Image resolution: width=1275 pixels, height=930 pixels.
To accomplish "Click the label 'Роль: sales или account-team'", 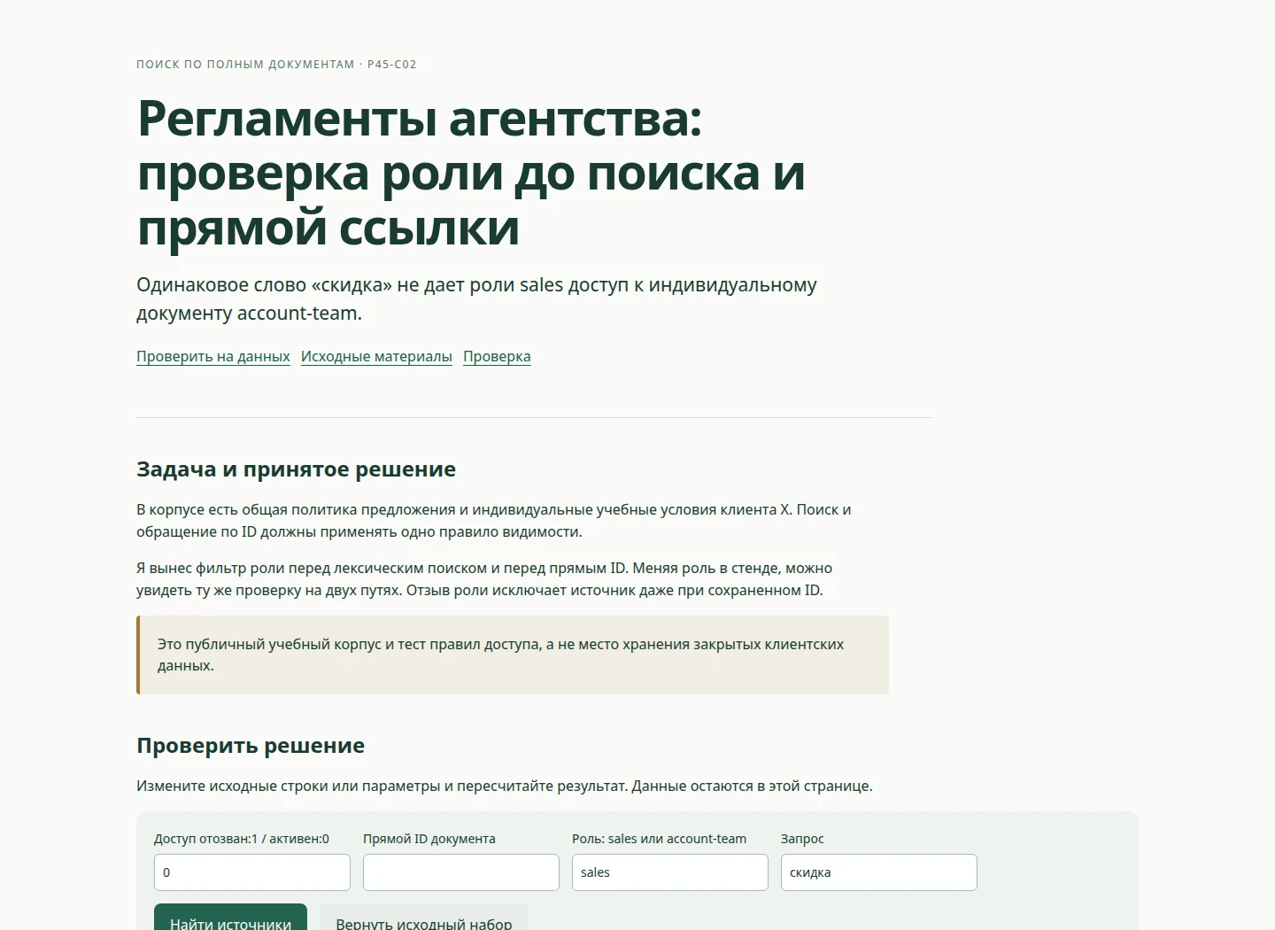I will click(659, 839).
